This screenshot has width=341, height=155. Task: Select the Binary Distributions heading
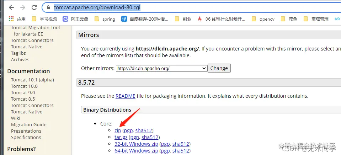[x=107, y=110]
